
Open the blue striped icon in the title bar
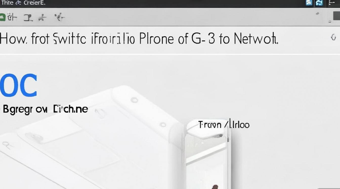click(309, 3)
